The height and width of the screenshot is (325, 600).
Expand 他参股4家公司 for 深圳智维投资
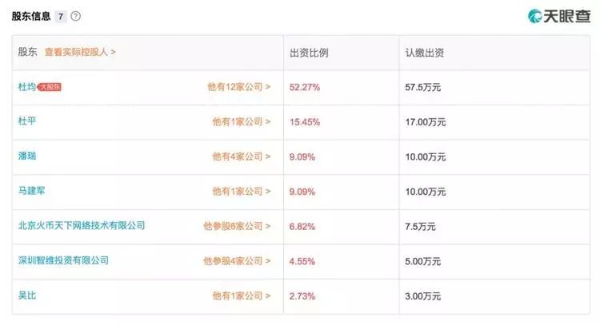pos(236,261)
